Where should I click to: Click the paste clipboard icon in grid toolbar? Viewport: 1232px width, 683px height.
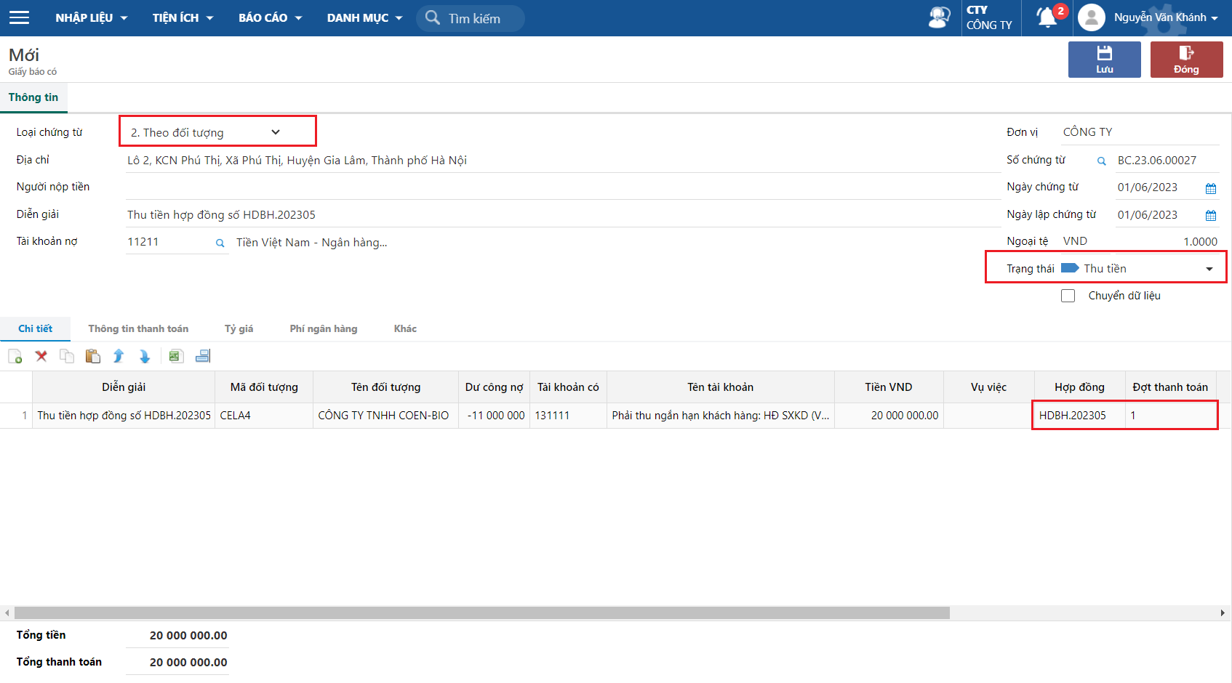92,356
